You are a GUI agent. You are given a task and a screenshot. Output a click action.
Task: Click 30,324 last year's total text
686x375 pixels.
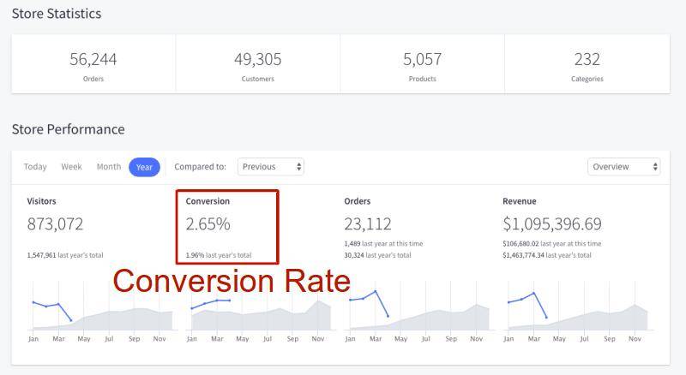[x=377, y=255]
